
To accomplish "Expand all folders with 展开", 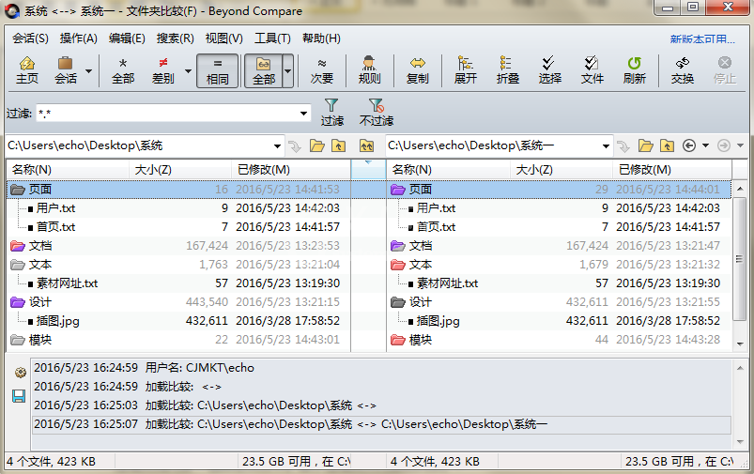I will point(465,70).
